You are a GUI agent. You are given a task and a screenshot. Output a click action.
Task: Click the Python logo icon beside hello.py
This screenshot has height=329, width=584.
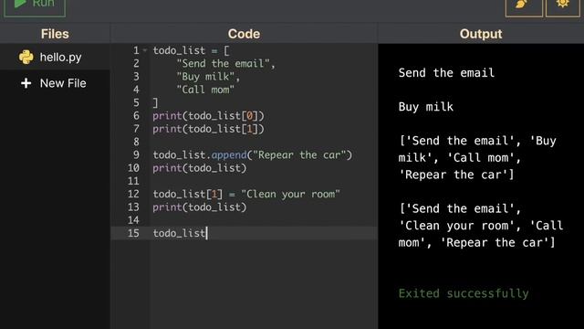click(26, 57)
